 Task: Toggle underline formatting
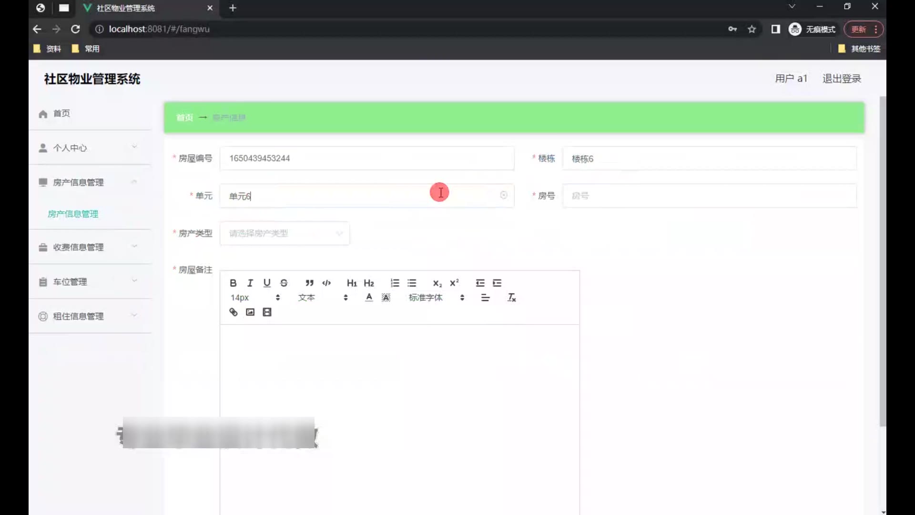pyautogui.click(x=267, y=283)
